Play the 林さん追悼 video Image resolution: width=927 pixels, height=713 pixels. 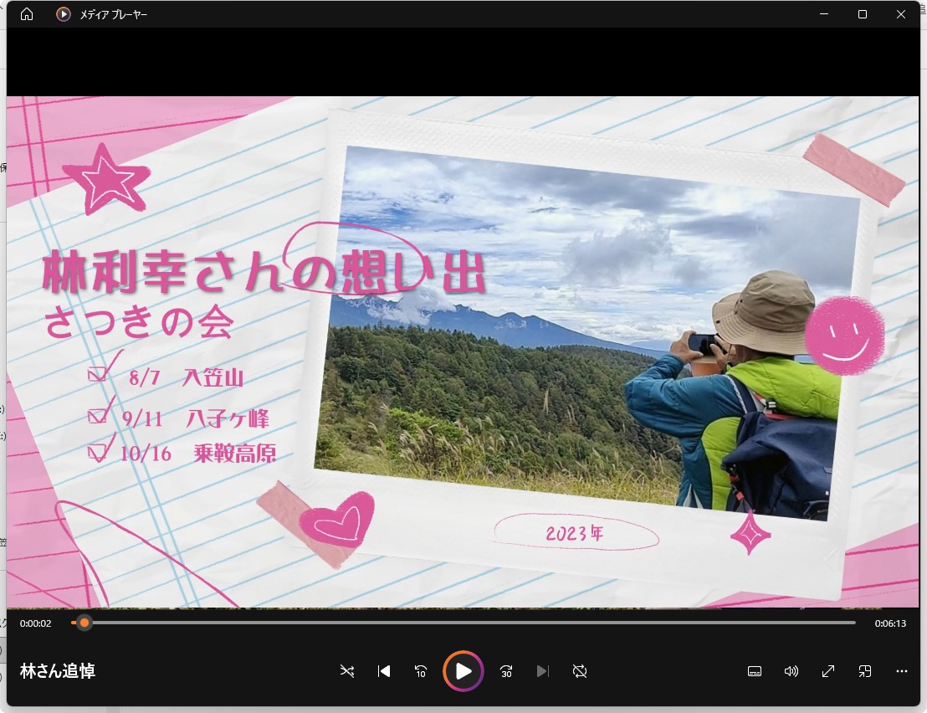click(x=463, y=671)
